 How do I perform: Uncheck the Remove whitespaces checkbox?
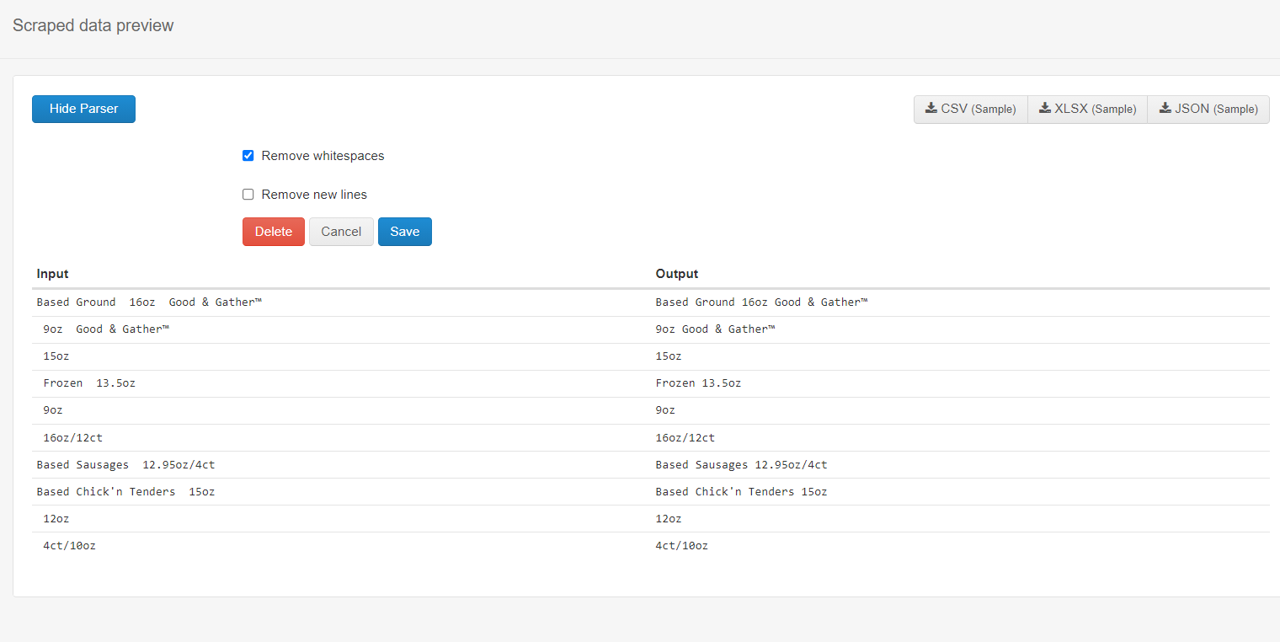[248, 156]
